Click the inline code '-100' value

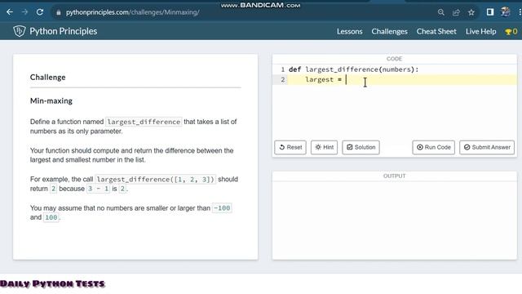pos(222,208)
